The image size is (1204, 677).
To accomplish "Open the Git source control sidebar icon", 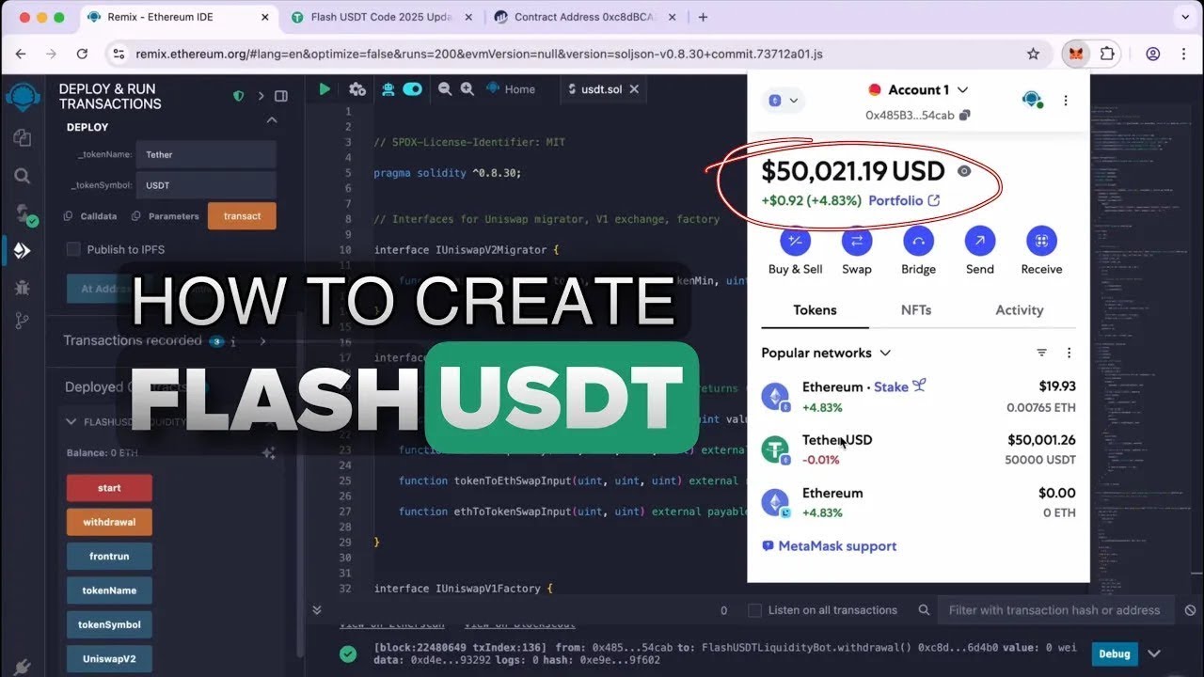I will [x=23, y=321].
